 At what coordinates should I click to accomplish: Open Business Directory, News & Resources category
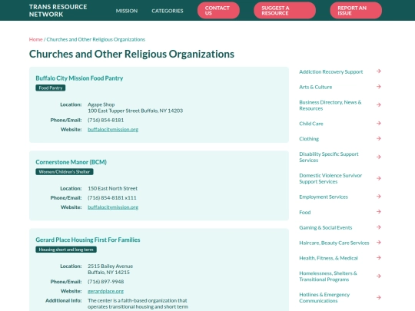[x=330, y=105]
